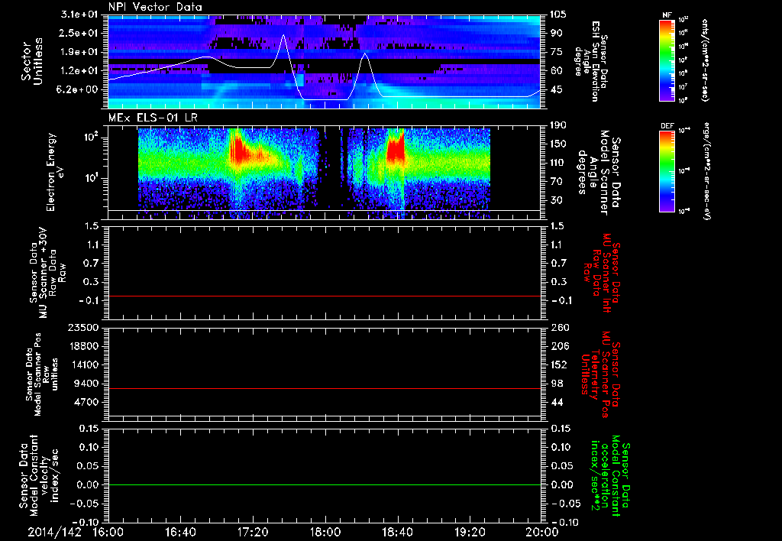The height and width of the screenshot is (541, 782).
Task: Click the 45 degree sun elevation tick
Action: (556, 90)
